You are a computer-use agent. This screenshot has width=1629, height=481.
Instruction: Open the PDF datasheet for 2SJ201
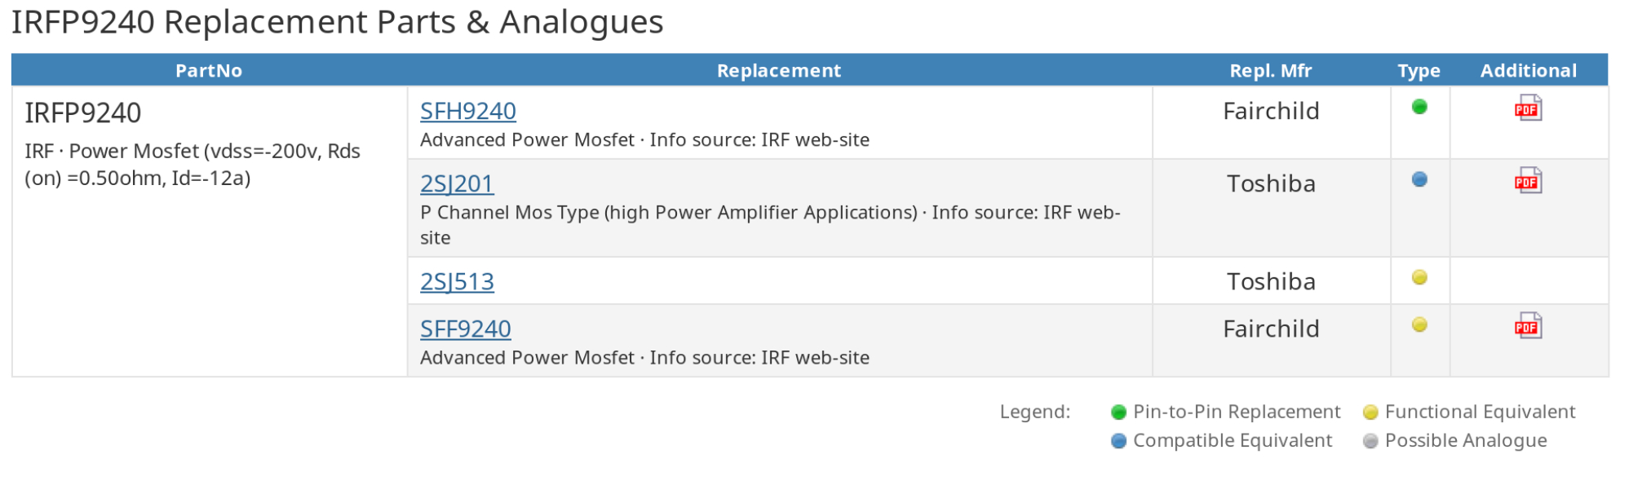click(1528, 180)
